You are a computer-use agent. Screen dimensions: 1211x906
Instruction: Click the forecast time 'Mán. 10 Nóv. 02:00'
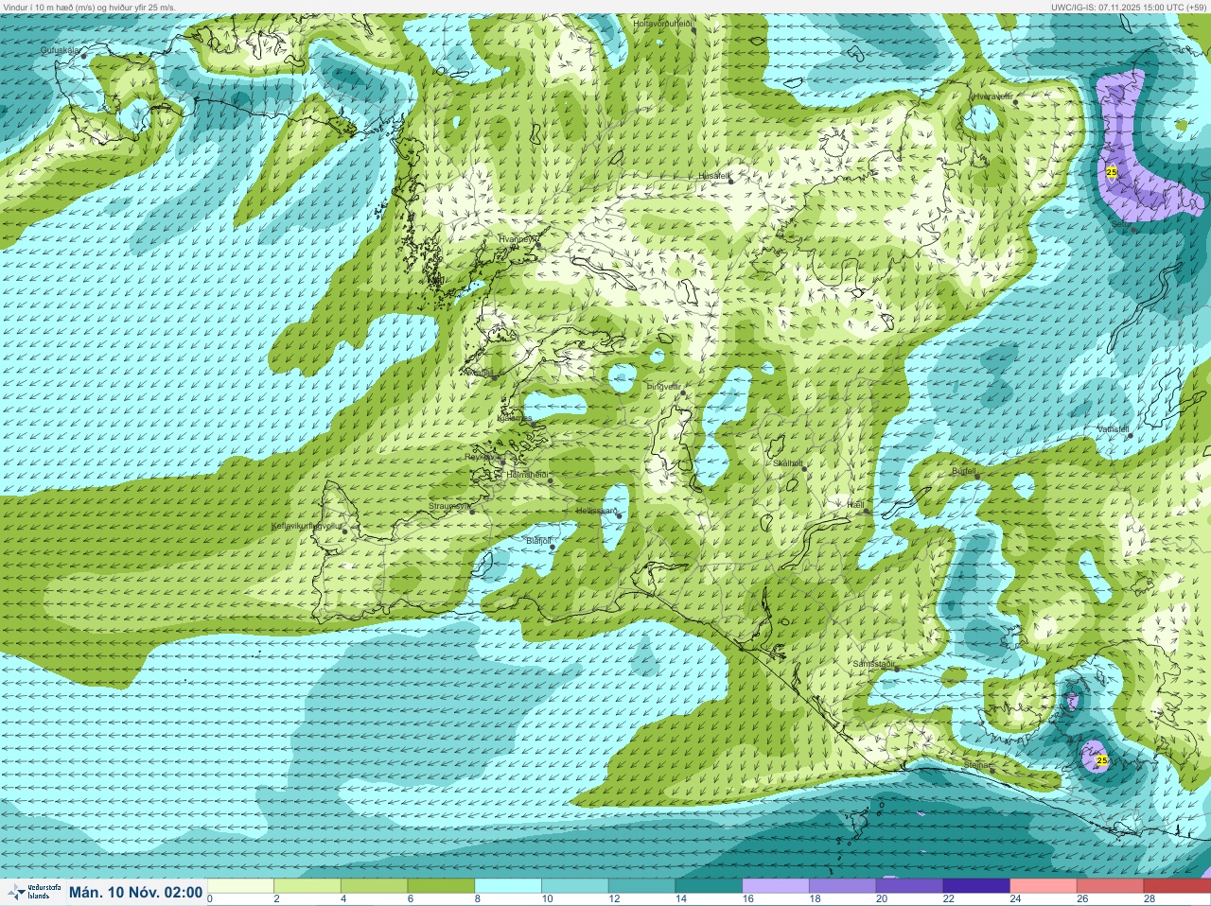coord(135,892)
